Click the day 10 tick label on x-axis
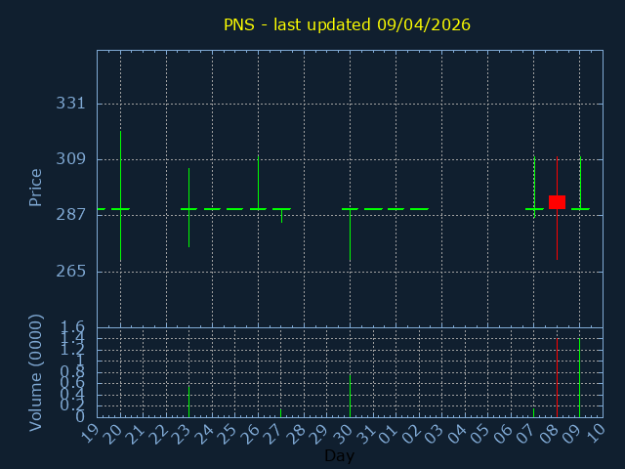This screenshot has width=625, height=469. pos(595,432)
